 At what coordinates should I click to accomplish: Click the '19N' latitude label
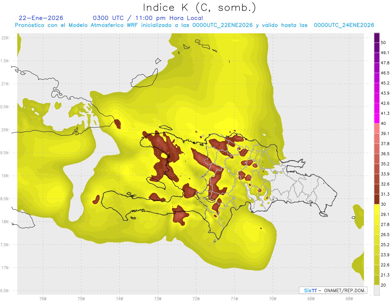click(x=6, y=176)
